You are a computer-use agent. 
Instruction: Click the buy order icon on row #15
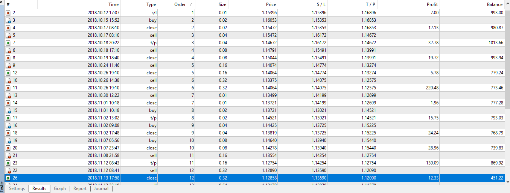pyautogui.click(x=8, y=110)
